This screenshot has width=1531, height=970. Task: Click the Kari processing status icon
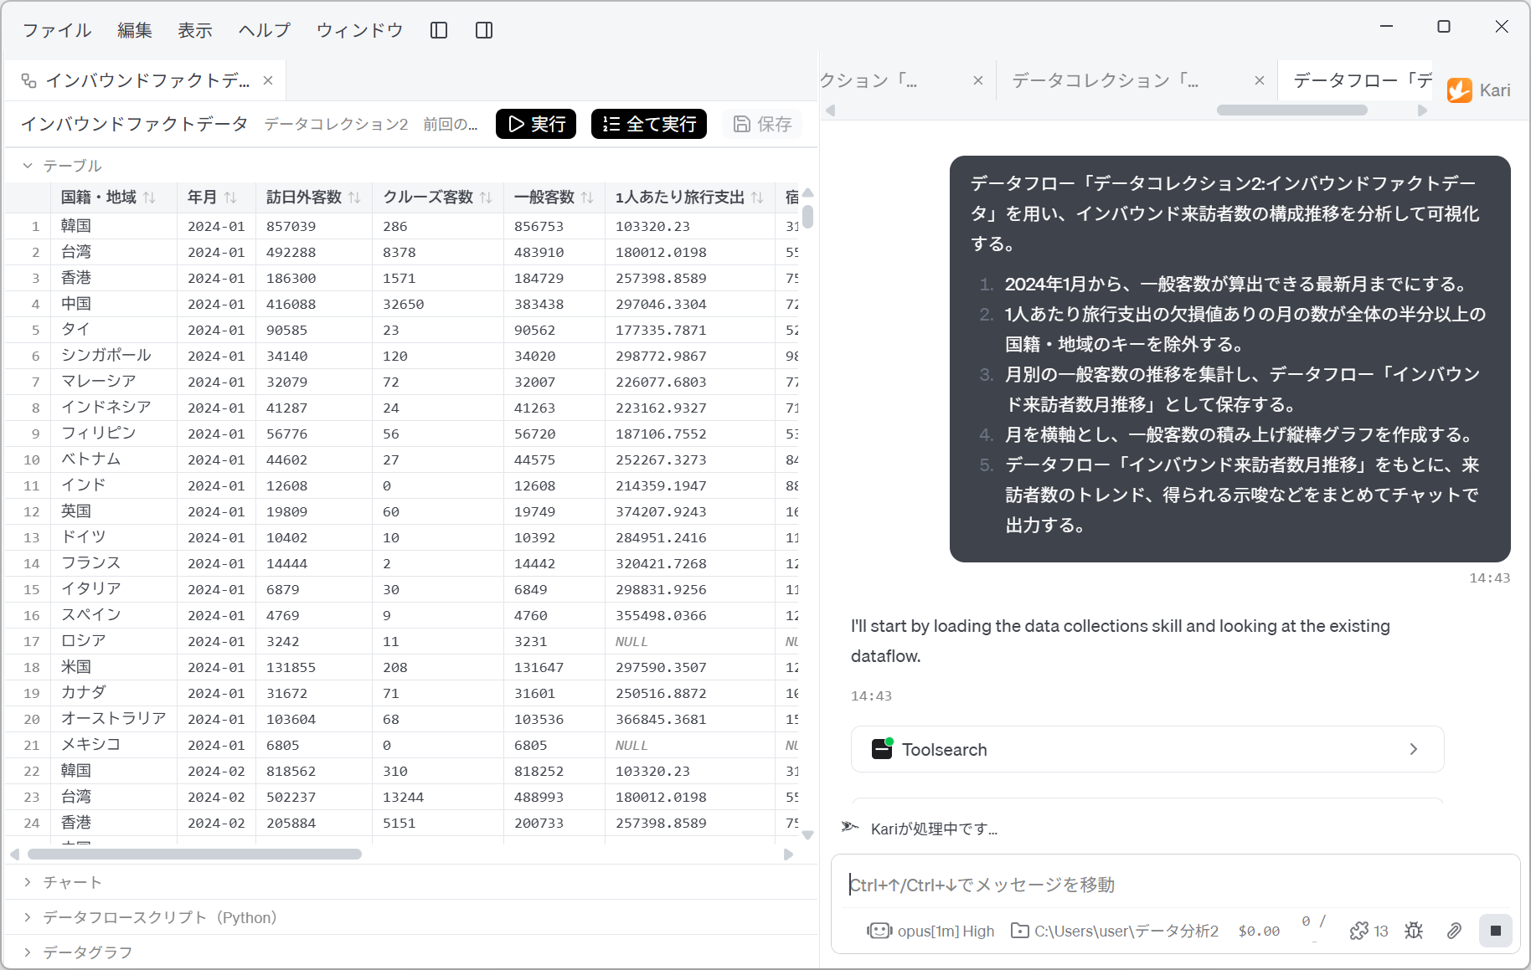click(850, 828)
